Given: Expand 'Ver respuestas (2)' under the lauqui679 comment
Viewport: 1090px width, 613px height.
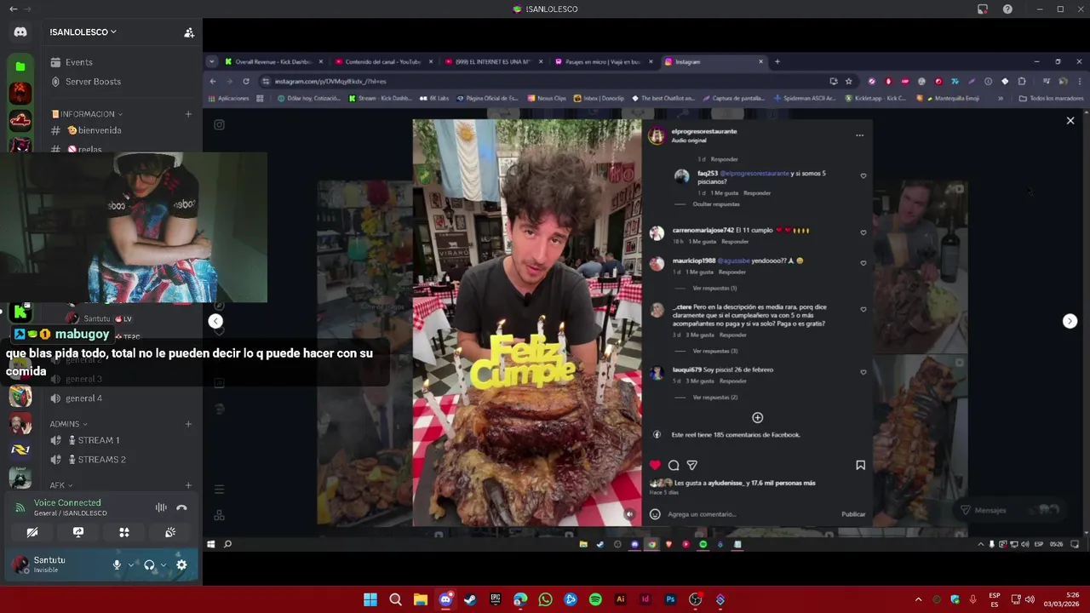Looking at the screenshot, I should (714, 397).
